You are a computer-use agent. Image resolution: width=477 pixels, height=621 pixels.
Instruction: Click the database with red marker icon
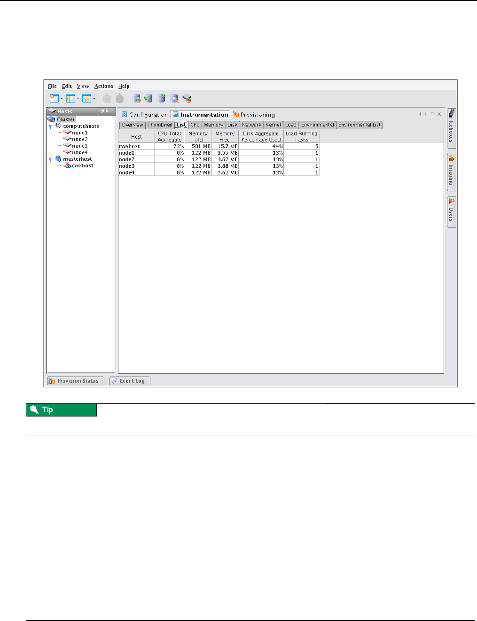click(137, 98)
